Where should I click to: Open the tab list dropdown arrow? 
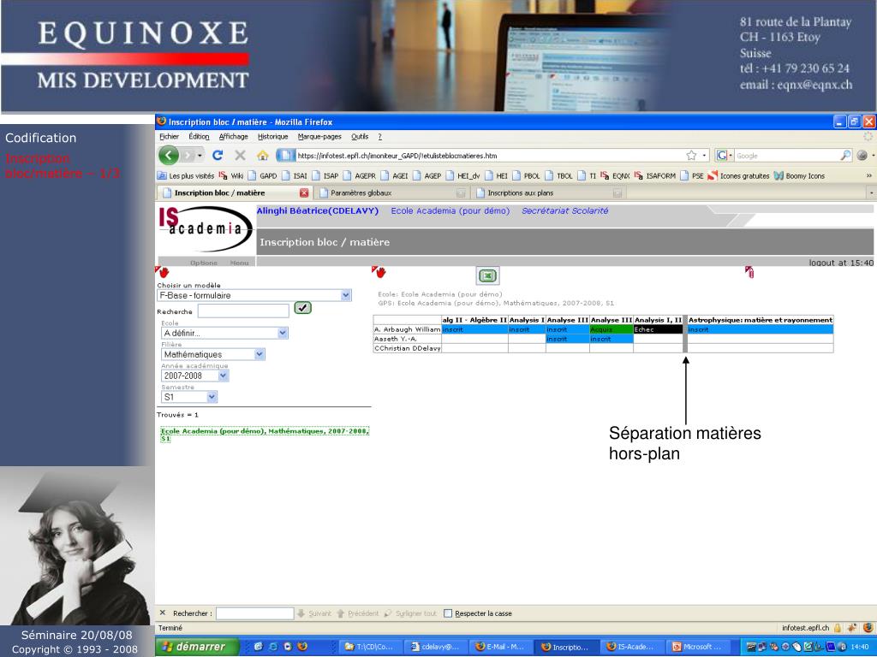click(871, 192)
